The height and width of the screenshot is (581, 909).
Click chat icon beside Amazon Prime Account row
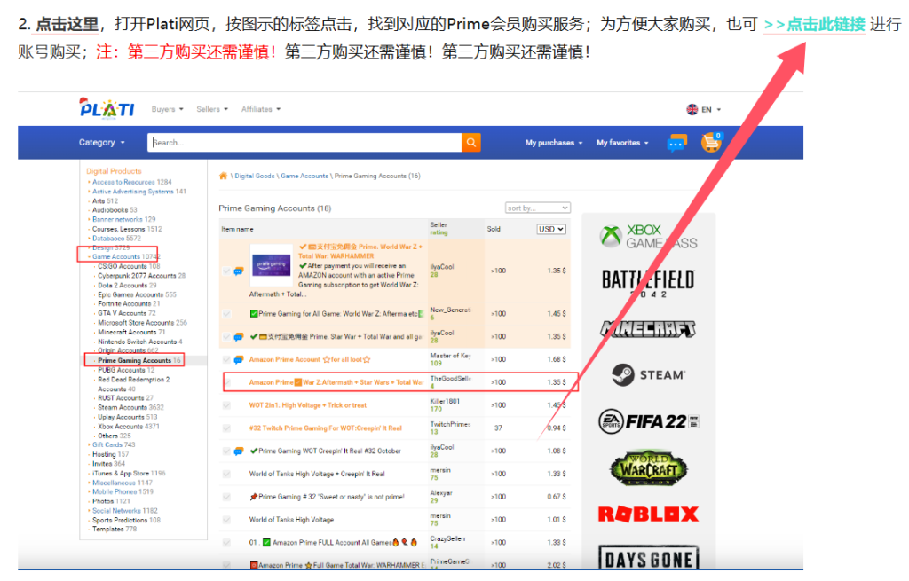(x=238, y=360)
